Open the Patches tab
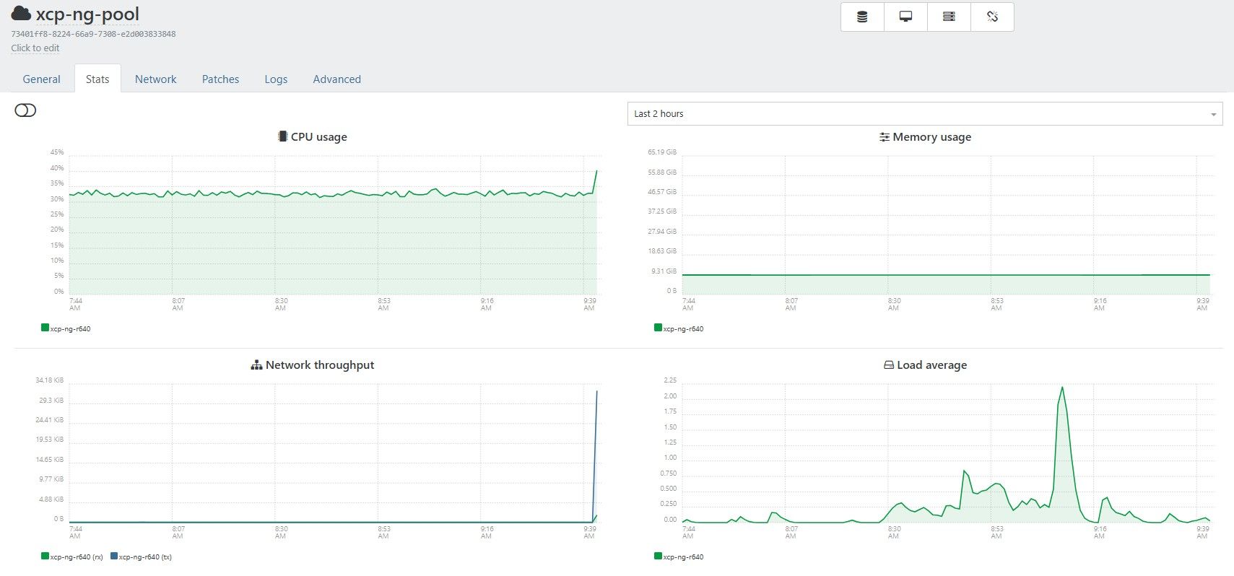The height and width of the screenshot is (576, 1234). click(220, 79)
